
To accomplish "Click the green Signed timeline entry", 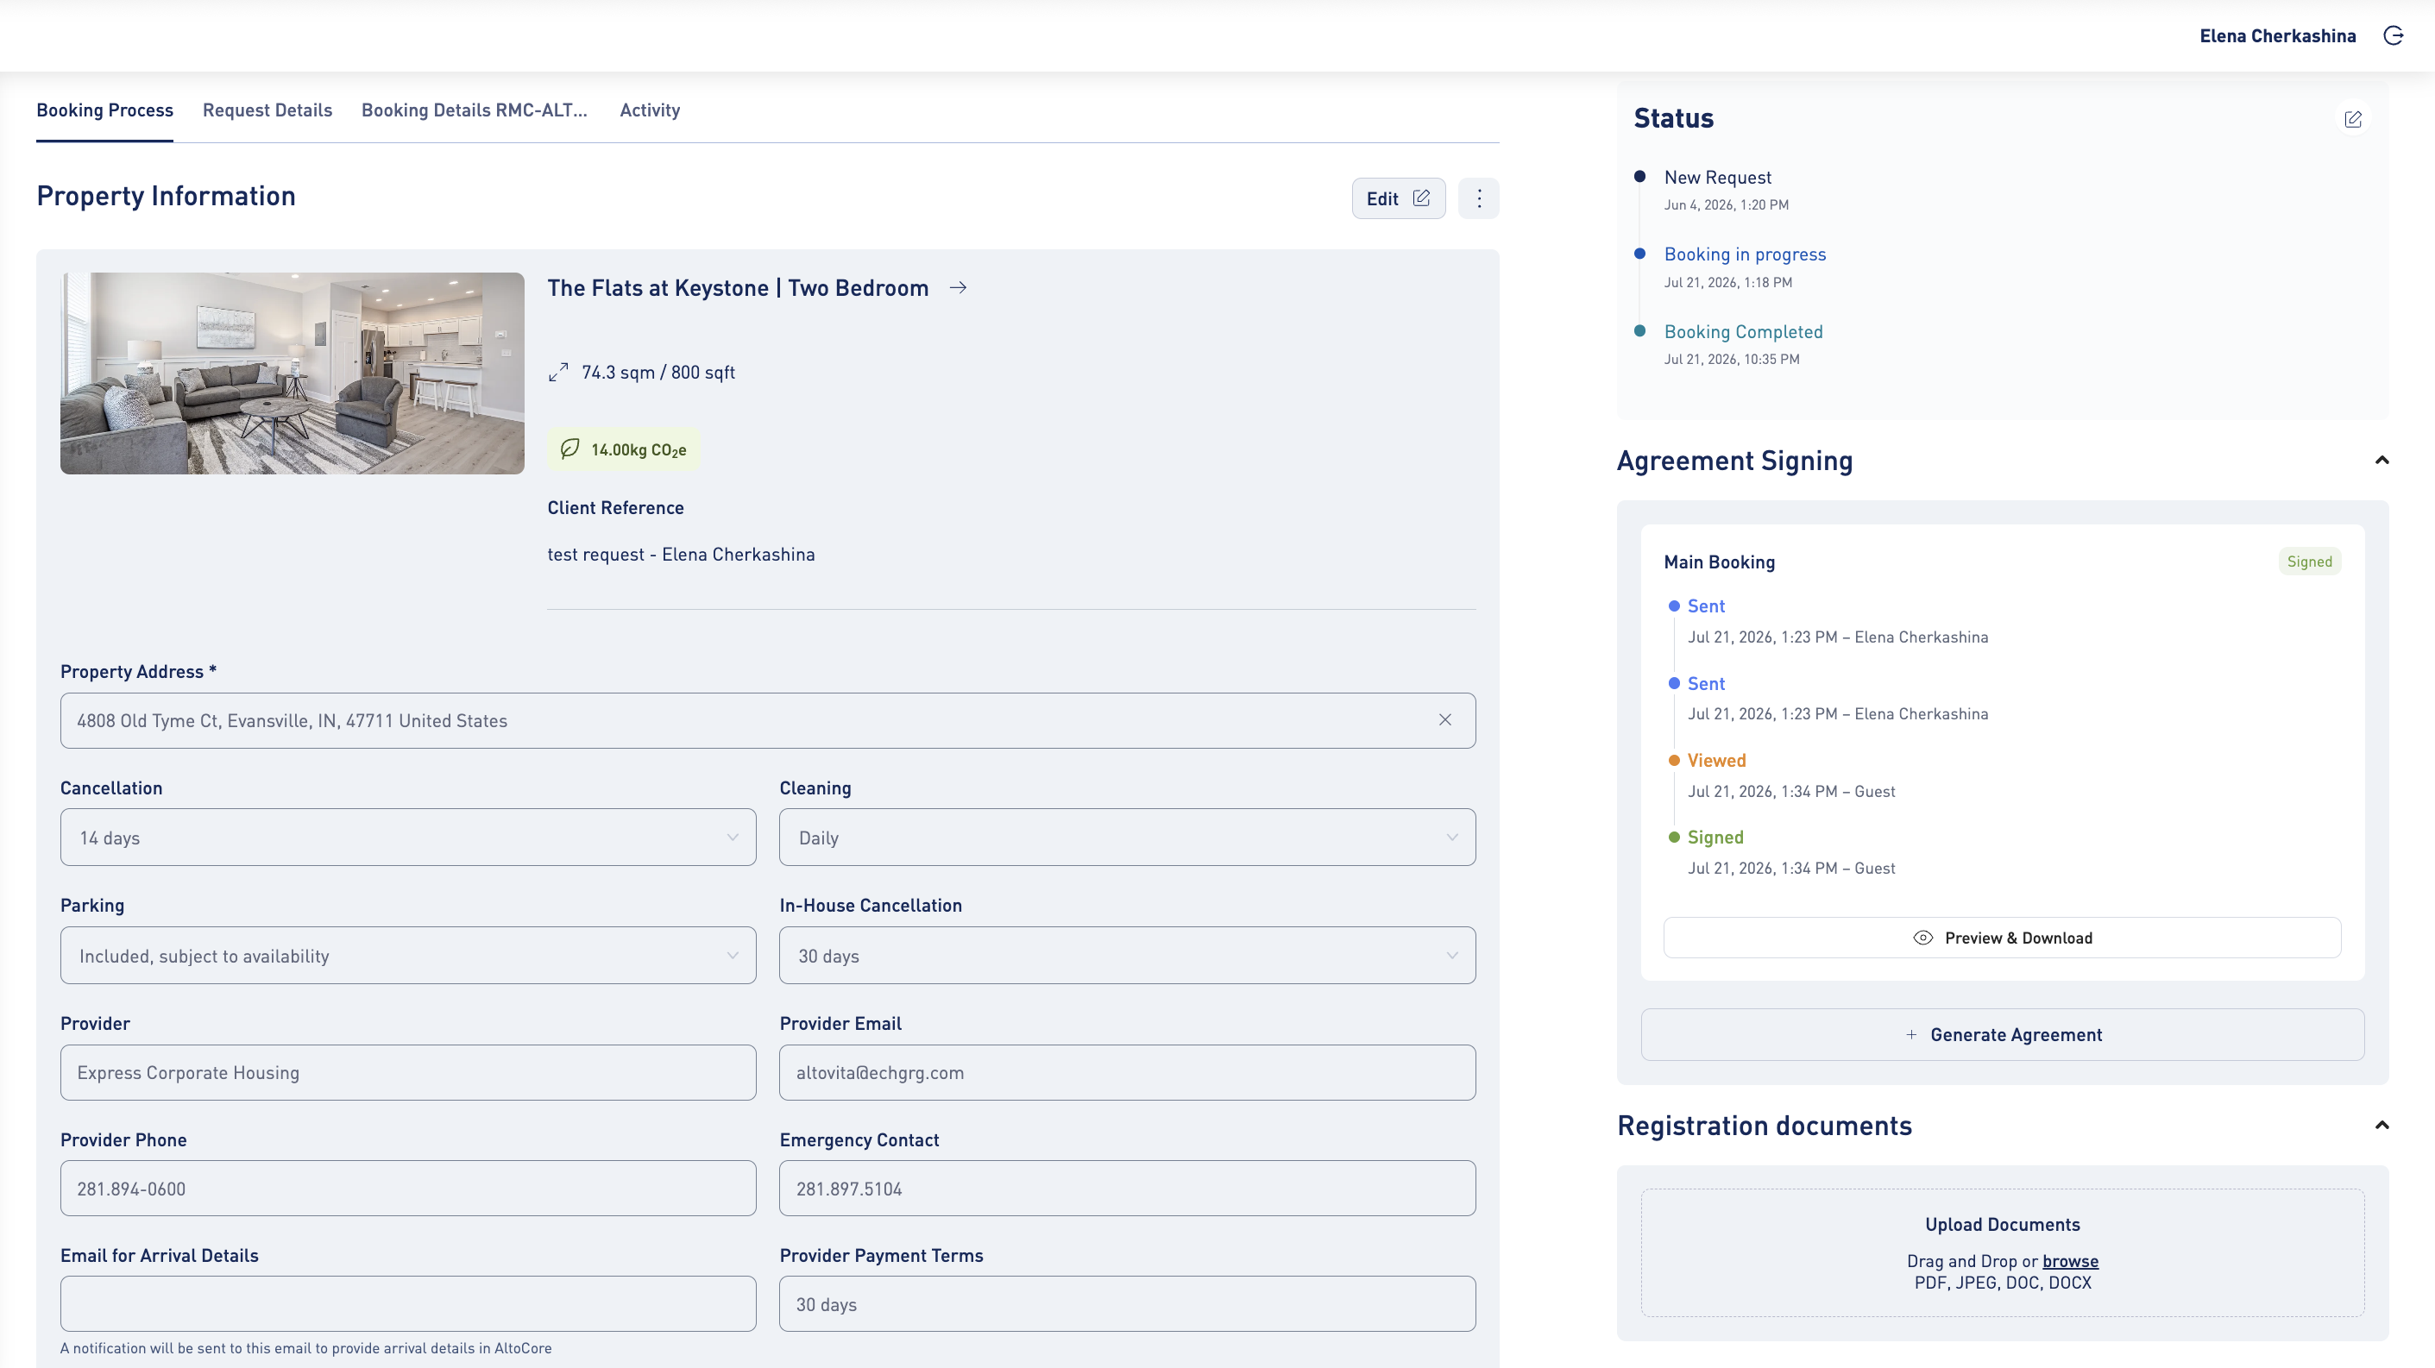I will click(x=1715, y=837).
